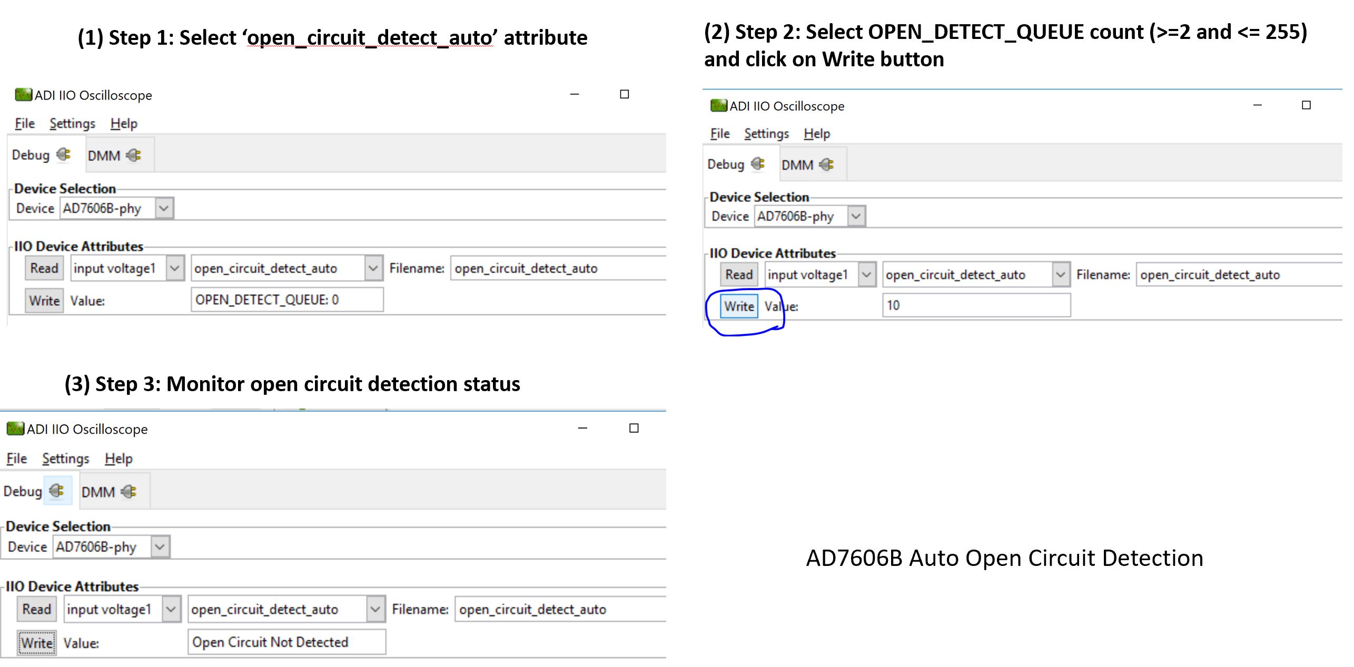Switch to Debug tab in Step 1 window
The width and height of the screenshot is (1354, 667).
pyautogui.click(x=46, y=154)
